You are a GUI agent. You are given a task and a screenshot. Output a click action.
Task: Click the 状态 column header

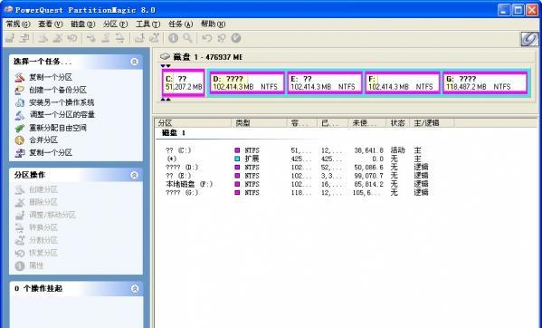[x=397, y=123]
